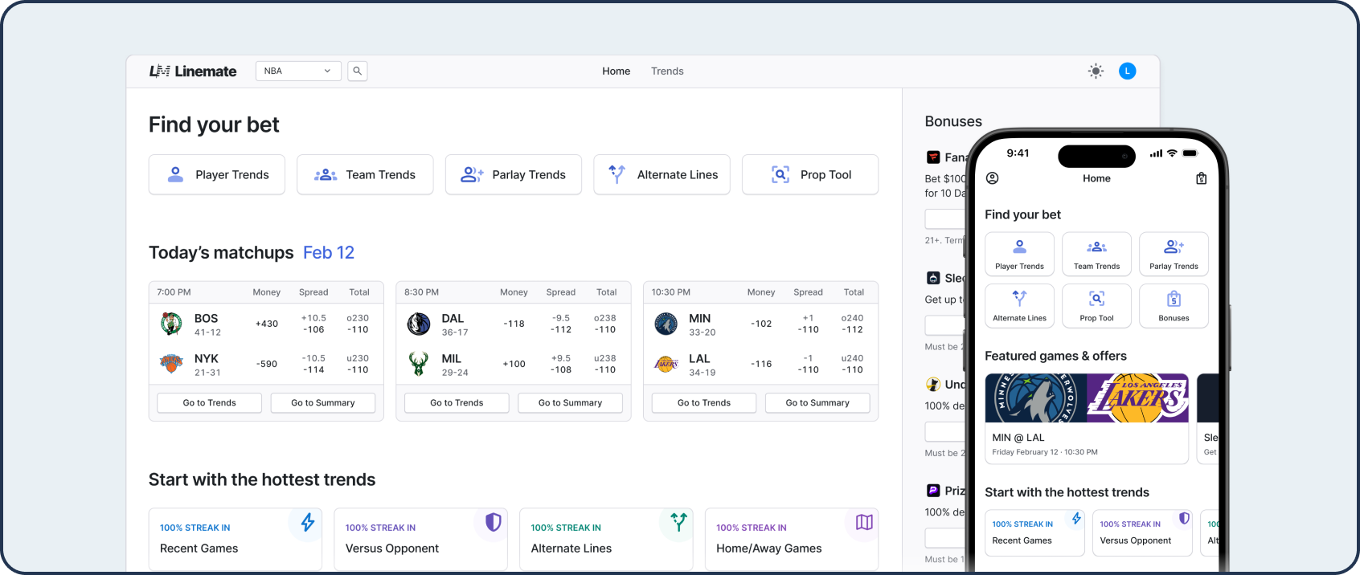The image size is (1360, 575).
Task: Open Parlay Trends on desktop
Action: click(514, 174)
